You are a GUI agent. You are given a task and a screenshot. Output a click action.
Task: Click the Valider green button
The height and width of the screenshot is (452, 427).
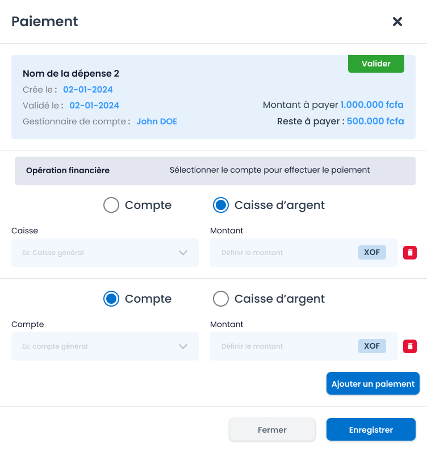click(376, 64)
